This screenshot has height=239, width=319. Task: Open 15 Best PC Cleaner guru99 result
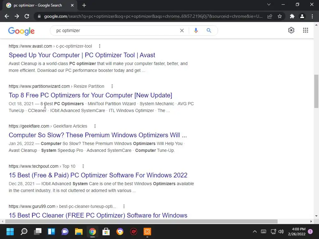[x=98, y=215]
